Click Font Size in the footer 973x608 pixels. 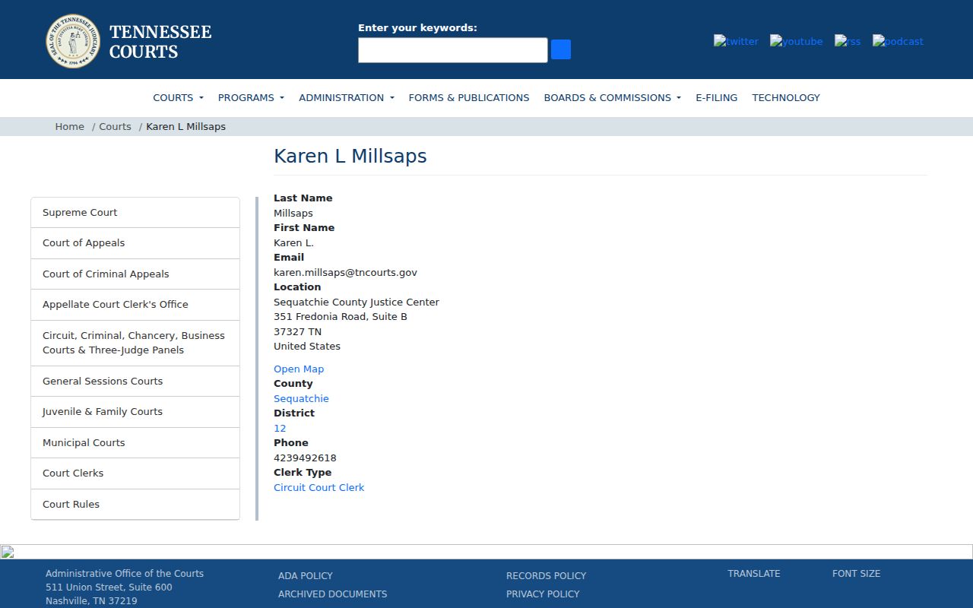pyautogui.click(x=856, y=573)
